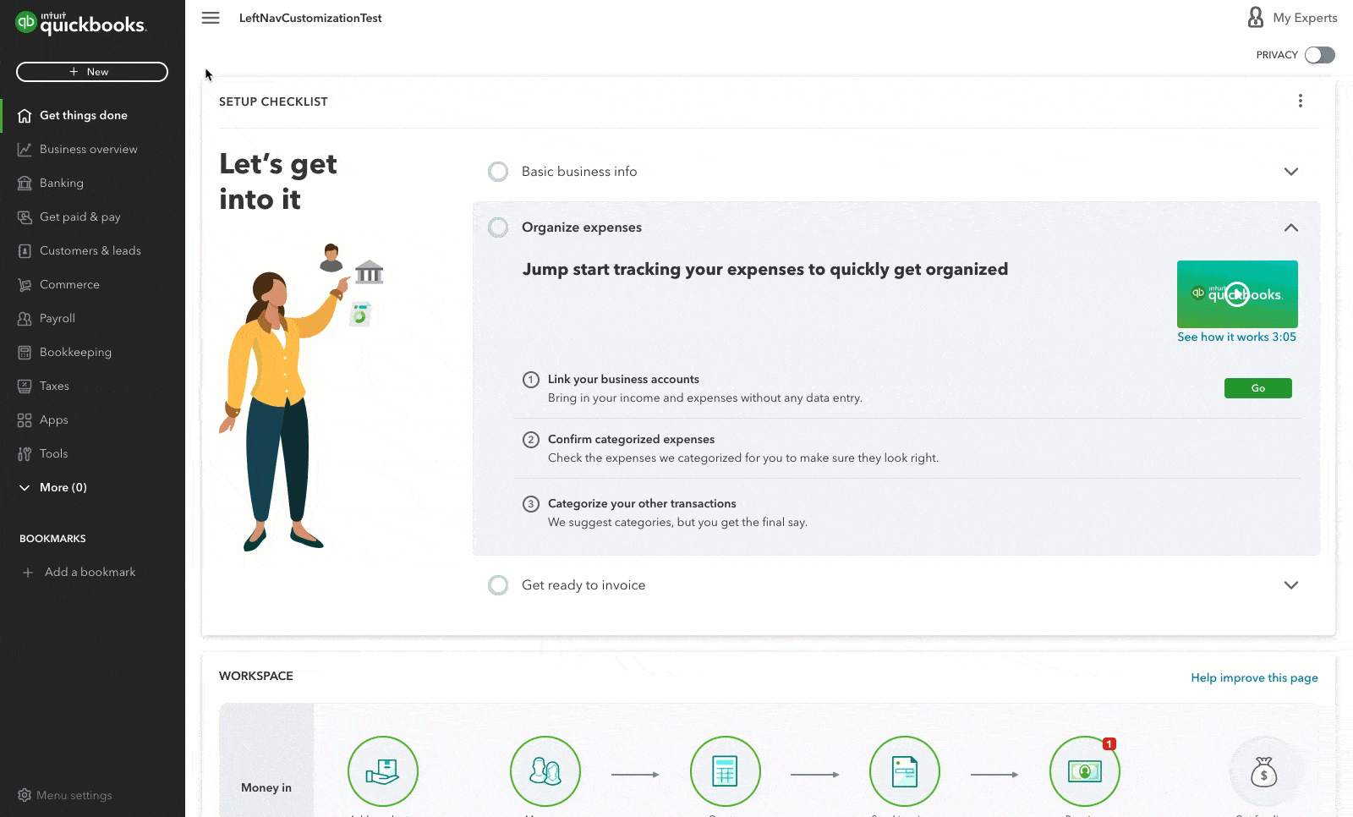Collapse Organize expenses chevron

pos(1291,228)
